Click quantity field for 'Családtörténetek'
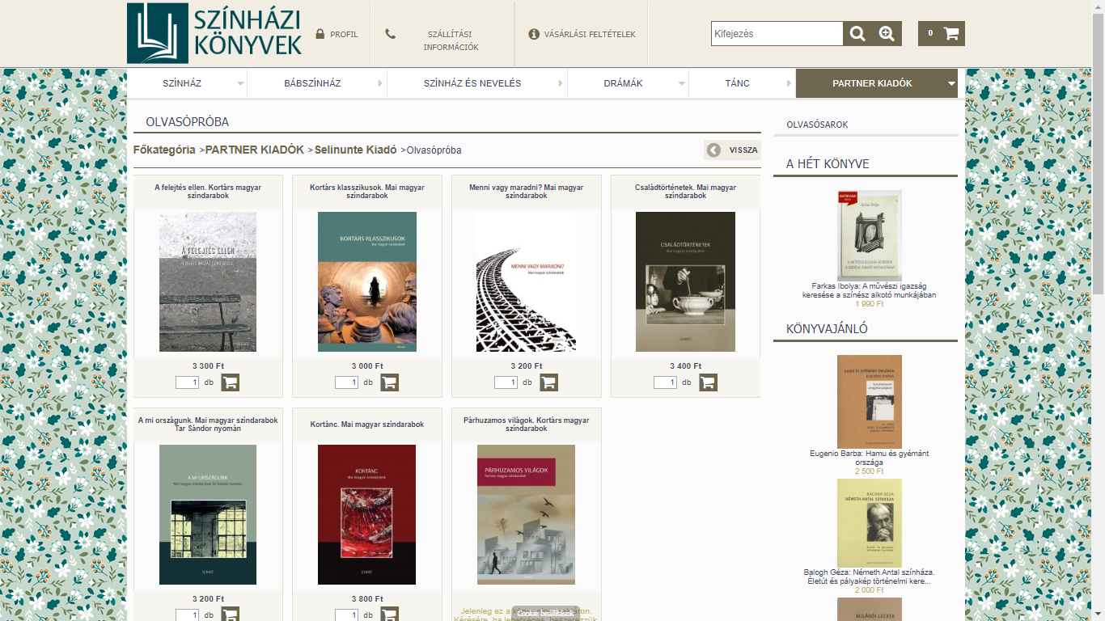 (x=665, y=382)
